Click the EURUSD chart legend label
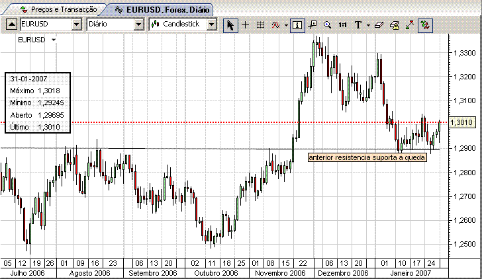The image size is (482, 279). click(x=32, y=40)
